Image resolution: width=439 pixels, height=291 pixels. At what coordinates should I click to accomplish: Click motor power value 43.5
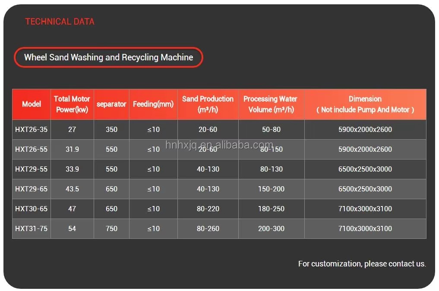[72, 189]
